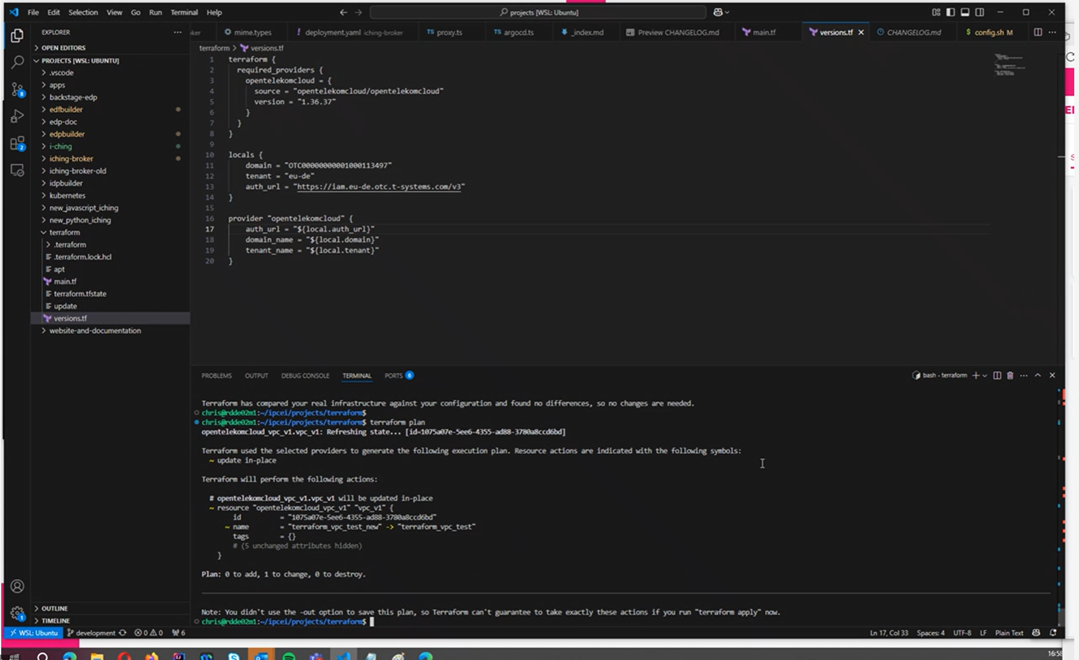The height and width of the screenshot is (660, 1079).
Task: Open the Customize Layout icon
Action: [936, 12]
